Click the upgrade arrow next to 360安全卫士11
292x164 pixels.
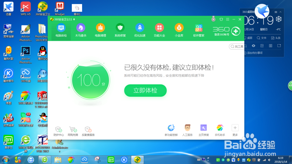click(74, 19)
